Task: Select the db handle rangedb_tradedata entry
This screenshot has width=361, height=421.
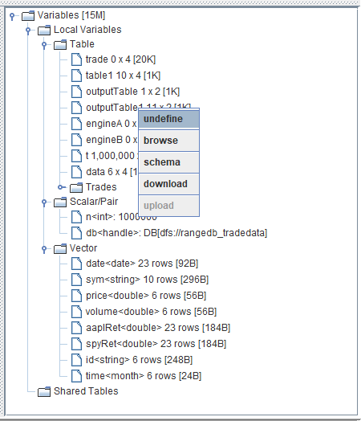Action: (176, 233)
